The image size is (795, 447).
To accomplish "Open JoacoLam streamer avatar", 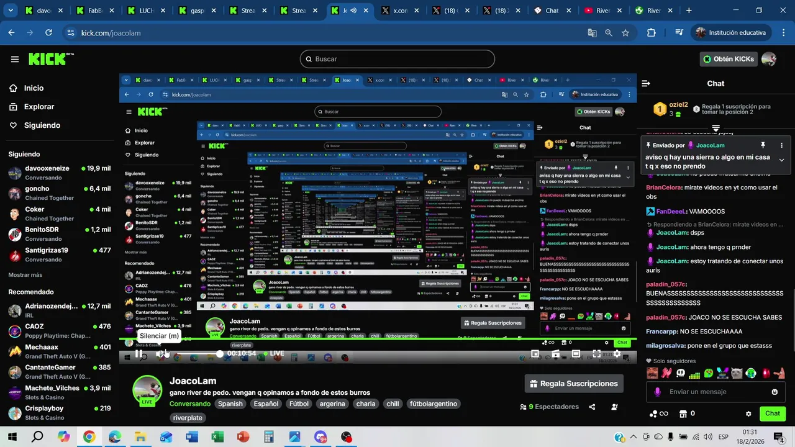I will (147, 390).
